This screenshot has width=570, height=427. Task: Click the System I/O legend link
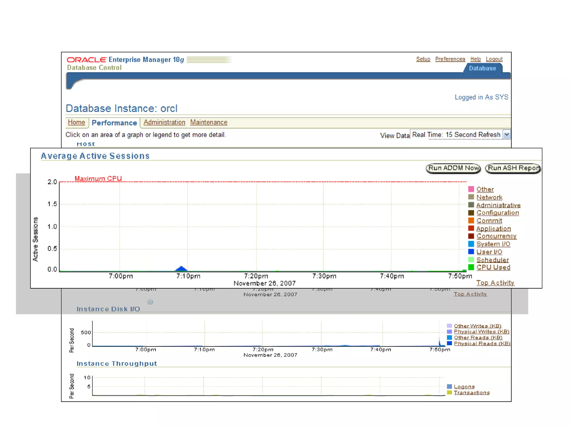pyautogui.click(x=493, y=244)
